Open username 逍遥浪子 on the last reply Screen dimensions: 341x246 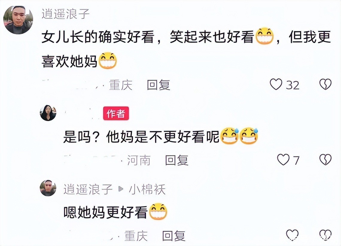click(88, 189)
